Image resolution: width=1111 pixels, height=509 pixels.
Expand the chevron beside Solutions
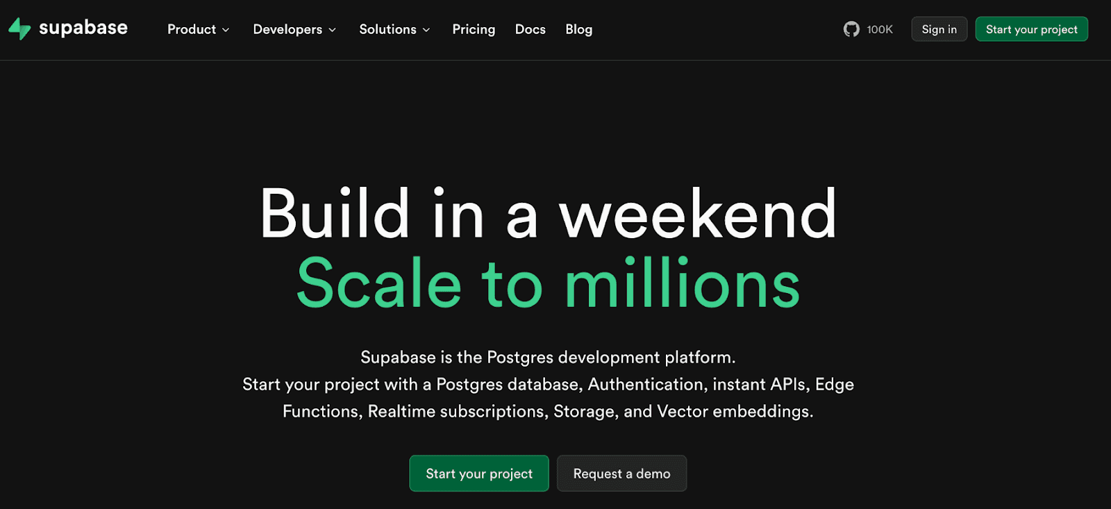(x=426, y=30)
